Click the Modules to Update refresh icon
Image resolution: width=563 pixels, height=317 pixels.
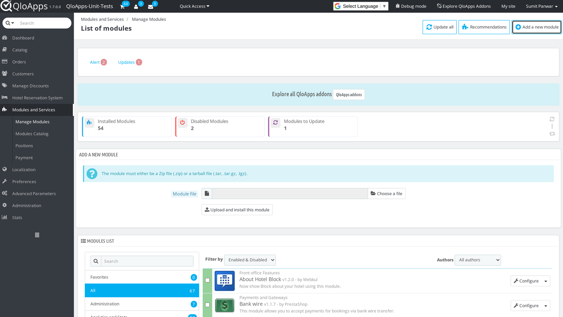point(275,122)
